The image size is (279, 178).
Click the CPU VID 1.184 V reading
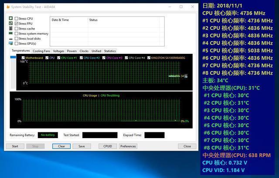[x=224, y=170]
